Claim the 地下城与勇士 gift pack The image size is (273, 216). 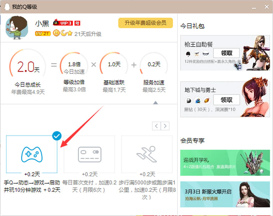227,100
